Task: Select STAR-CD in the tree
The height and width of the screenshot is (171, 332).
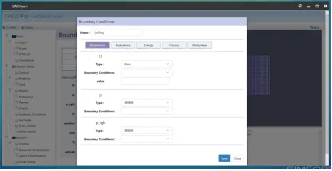Action: pos(24,54)
